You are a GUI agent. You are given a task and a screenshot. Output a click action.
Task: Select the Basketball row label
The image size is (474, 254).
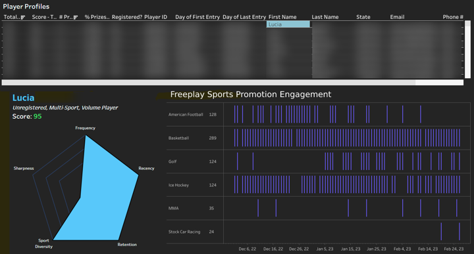pos(178,138)
